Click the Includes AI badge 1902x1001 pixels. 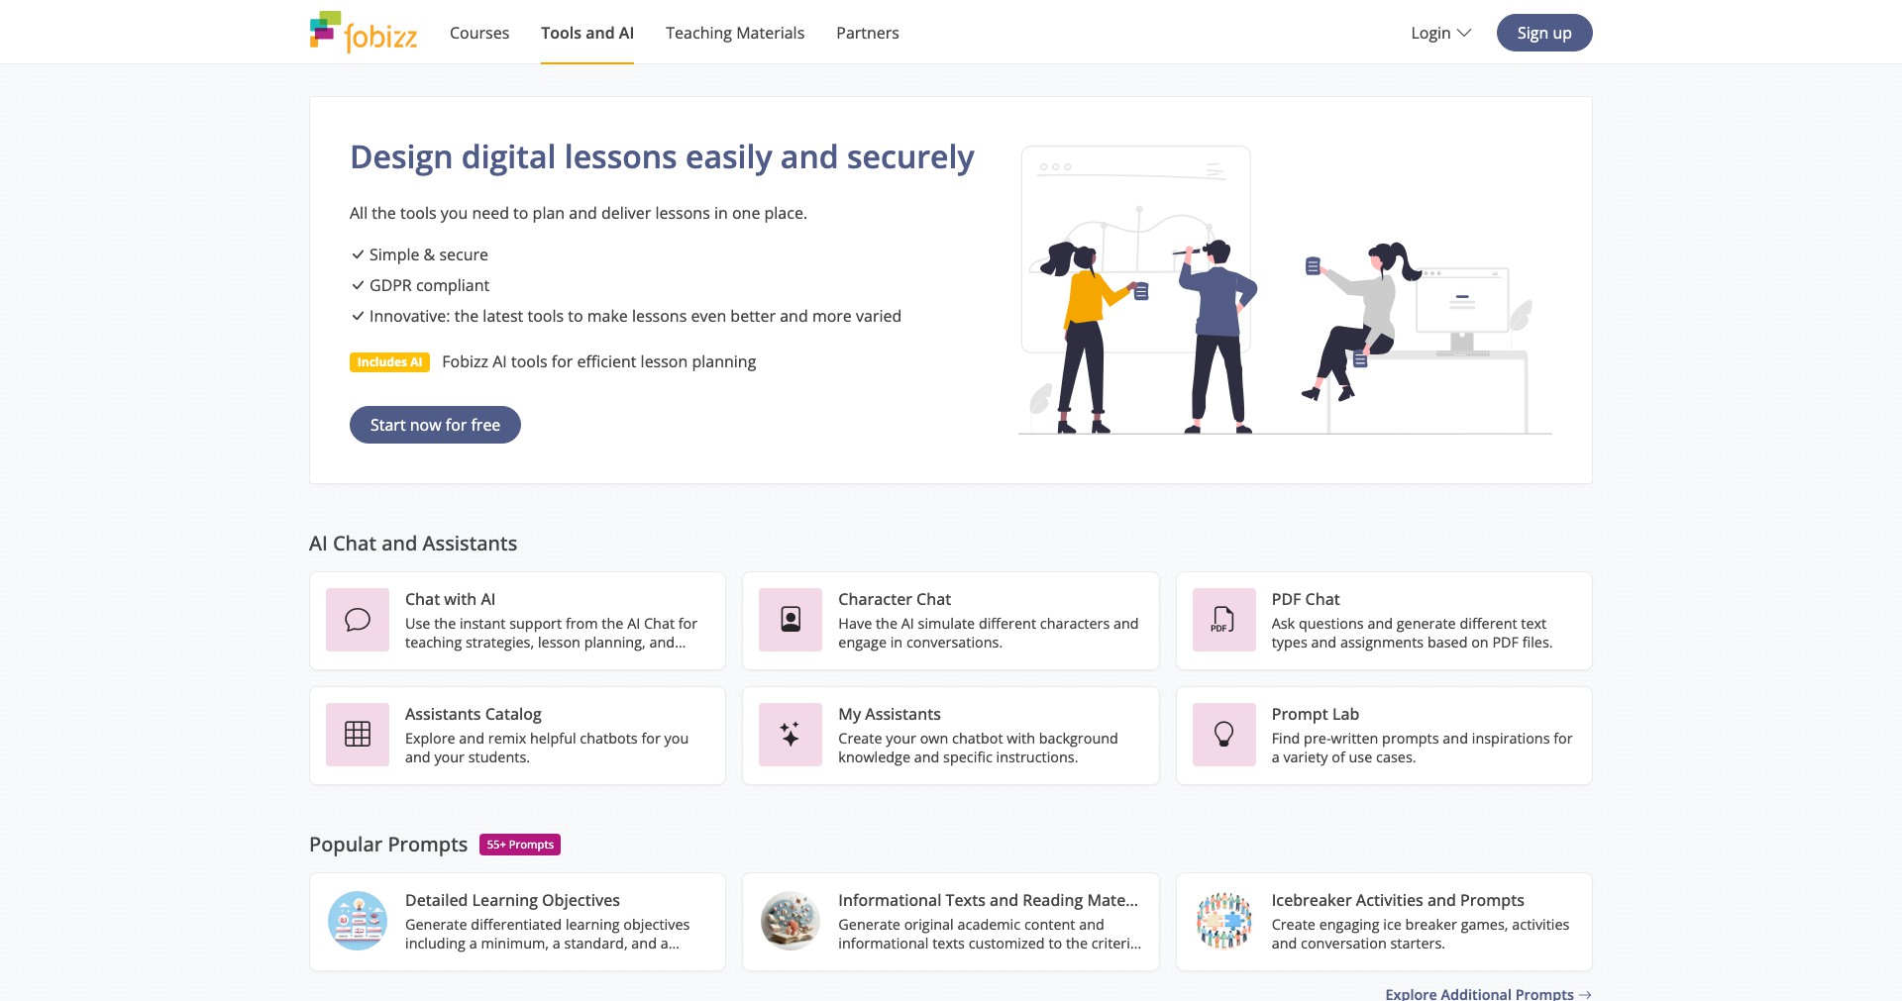[x=389, y=362]
